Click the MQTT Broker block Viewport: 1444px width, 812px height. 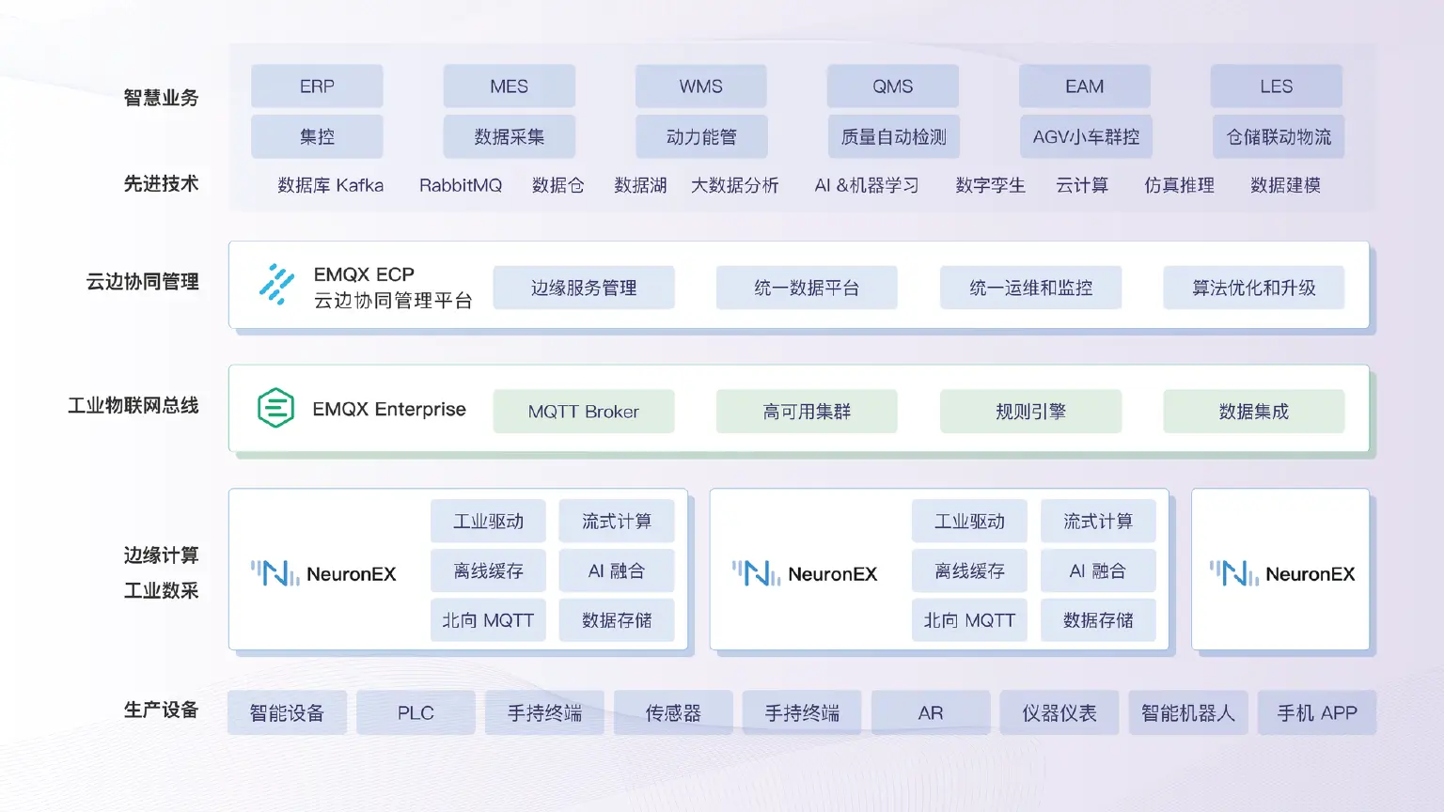click(x=583, y=411)
